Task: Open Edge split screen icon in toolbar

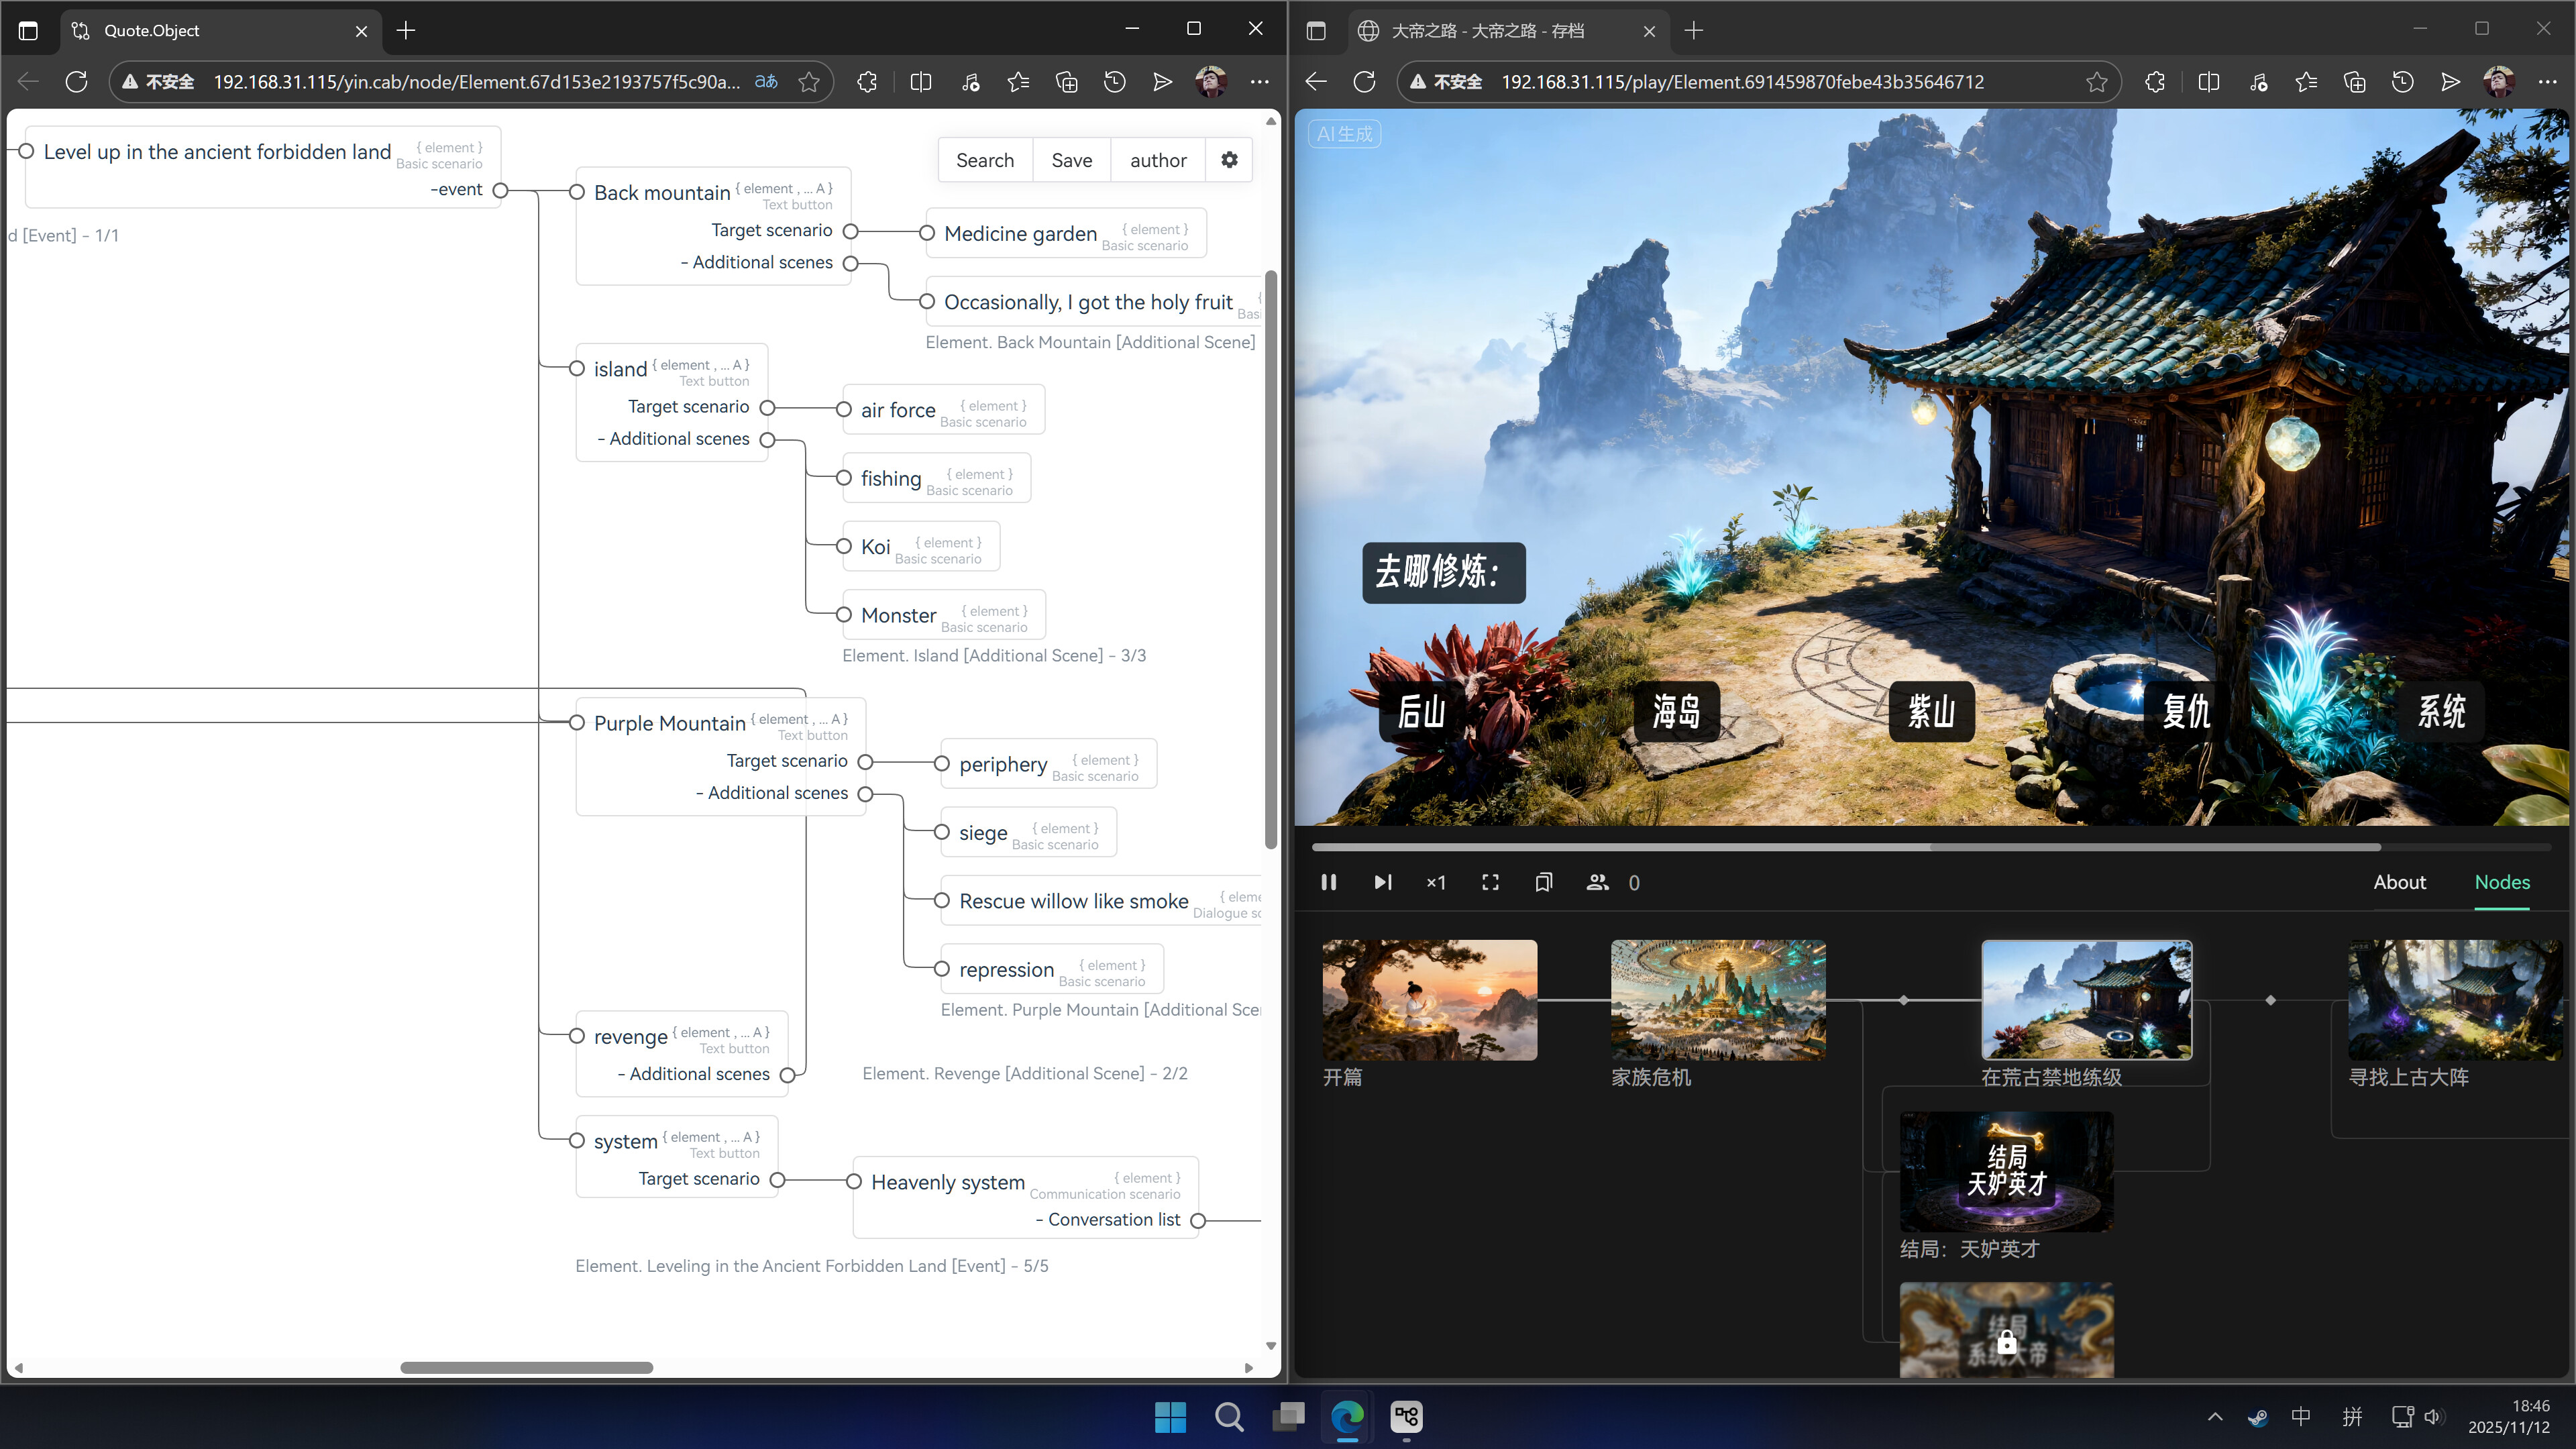Action: click(920, 81)
